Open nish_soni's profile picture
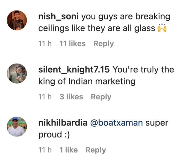 coord(17,20)
